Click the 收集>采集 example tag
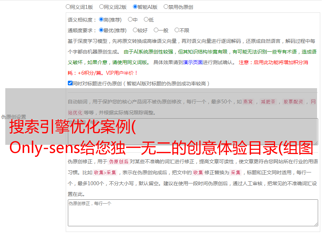This screenshot has height=233, width=322. [105, 172]
